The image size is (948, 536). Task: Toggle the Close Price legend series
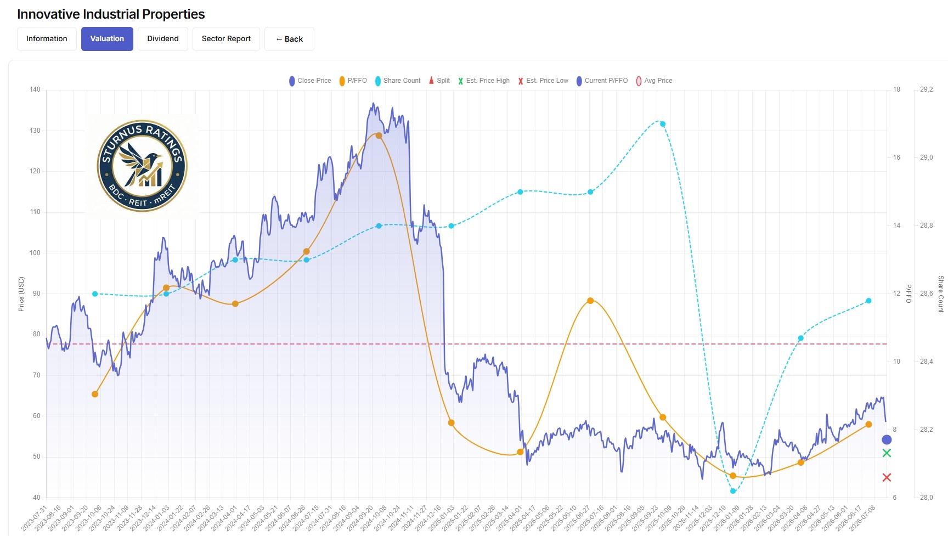pyautogui.click(x=310, y=81)
